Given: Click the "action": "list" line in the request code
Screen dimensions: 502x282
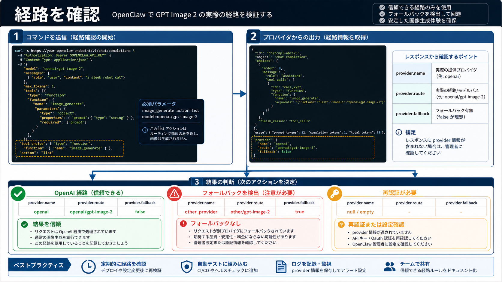Looking at the screenshot, I should (x=37, y=153).
